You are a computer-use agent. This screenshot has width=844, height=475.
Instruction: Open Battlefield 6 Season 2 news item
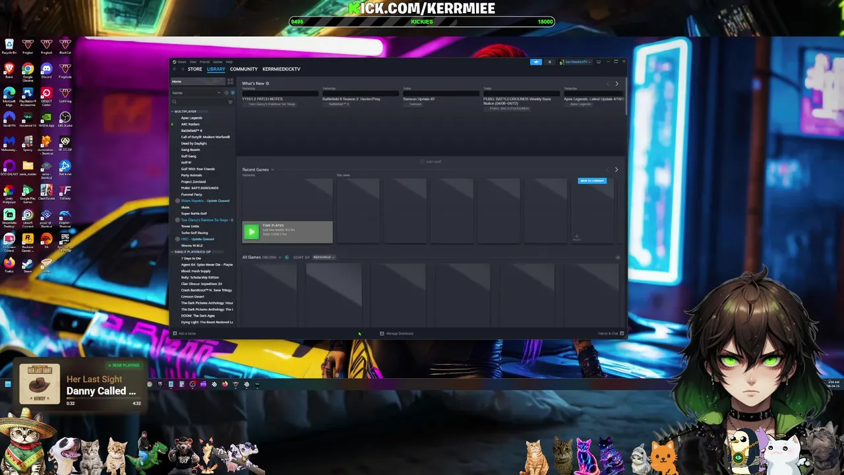coord(351,99)
